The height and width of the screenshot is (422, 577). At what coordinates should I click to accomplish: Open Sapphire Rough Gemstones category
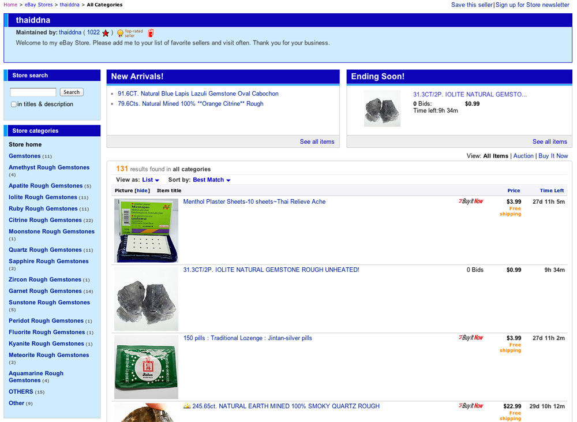(48, 261)
